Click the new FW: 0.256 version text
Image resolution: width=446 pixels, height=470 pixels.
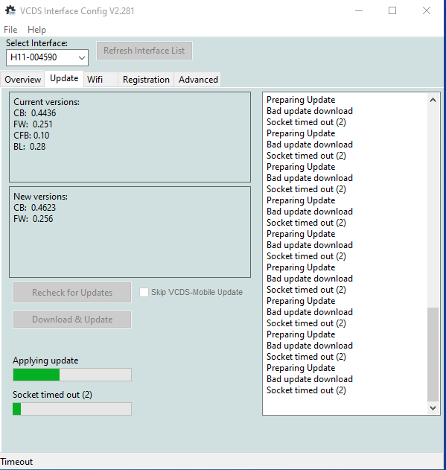coord(33,219)
